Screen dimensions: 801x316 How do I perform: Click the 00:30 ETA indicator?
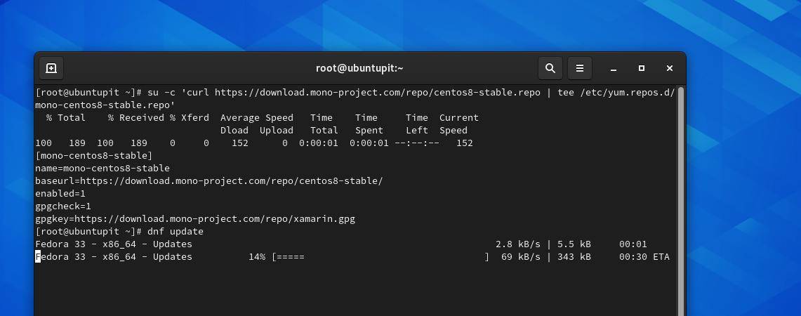644,257
